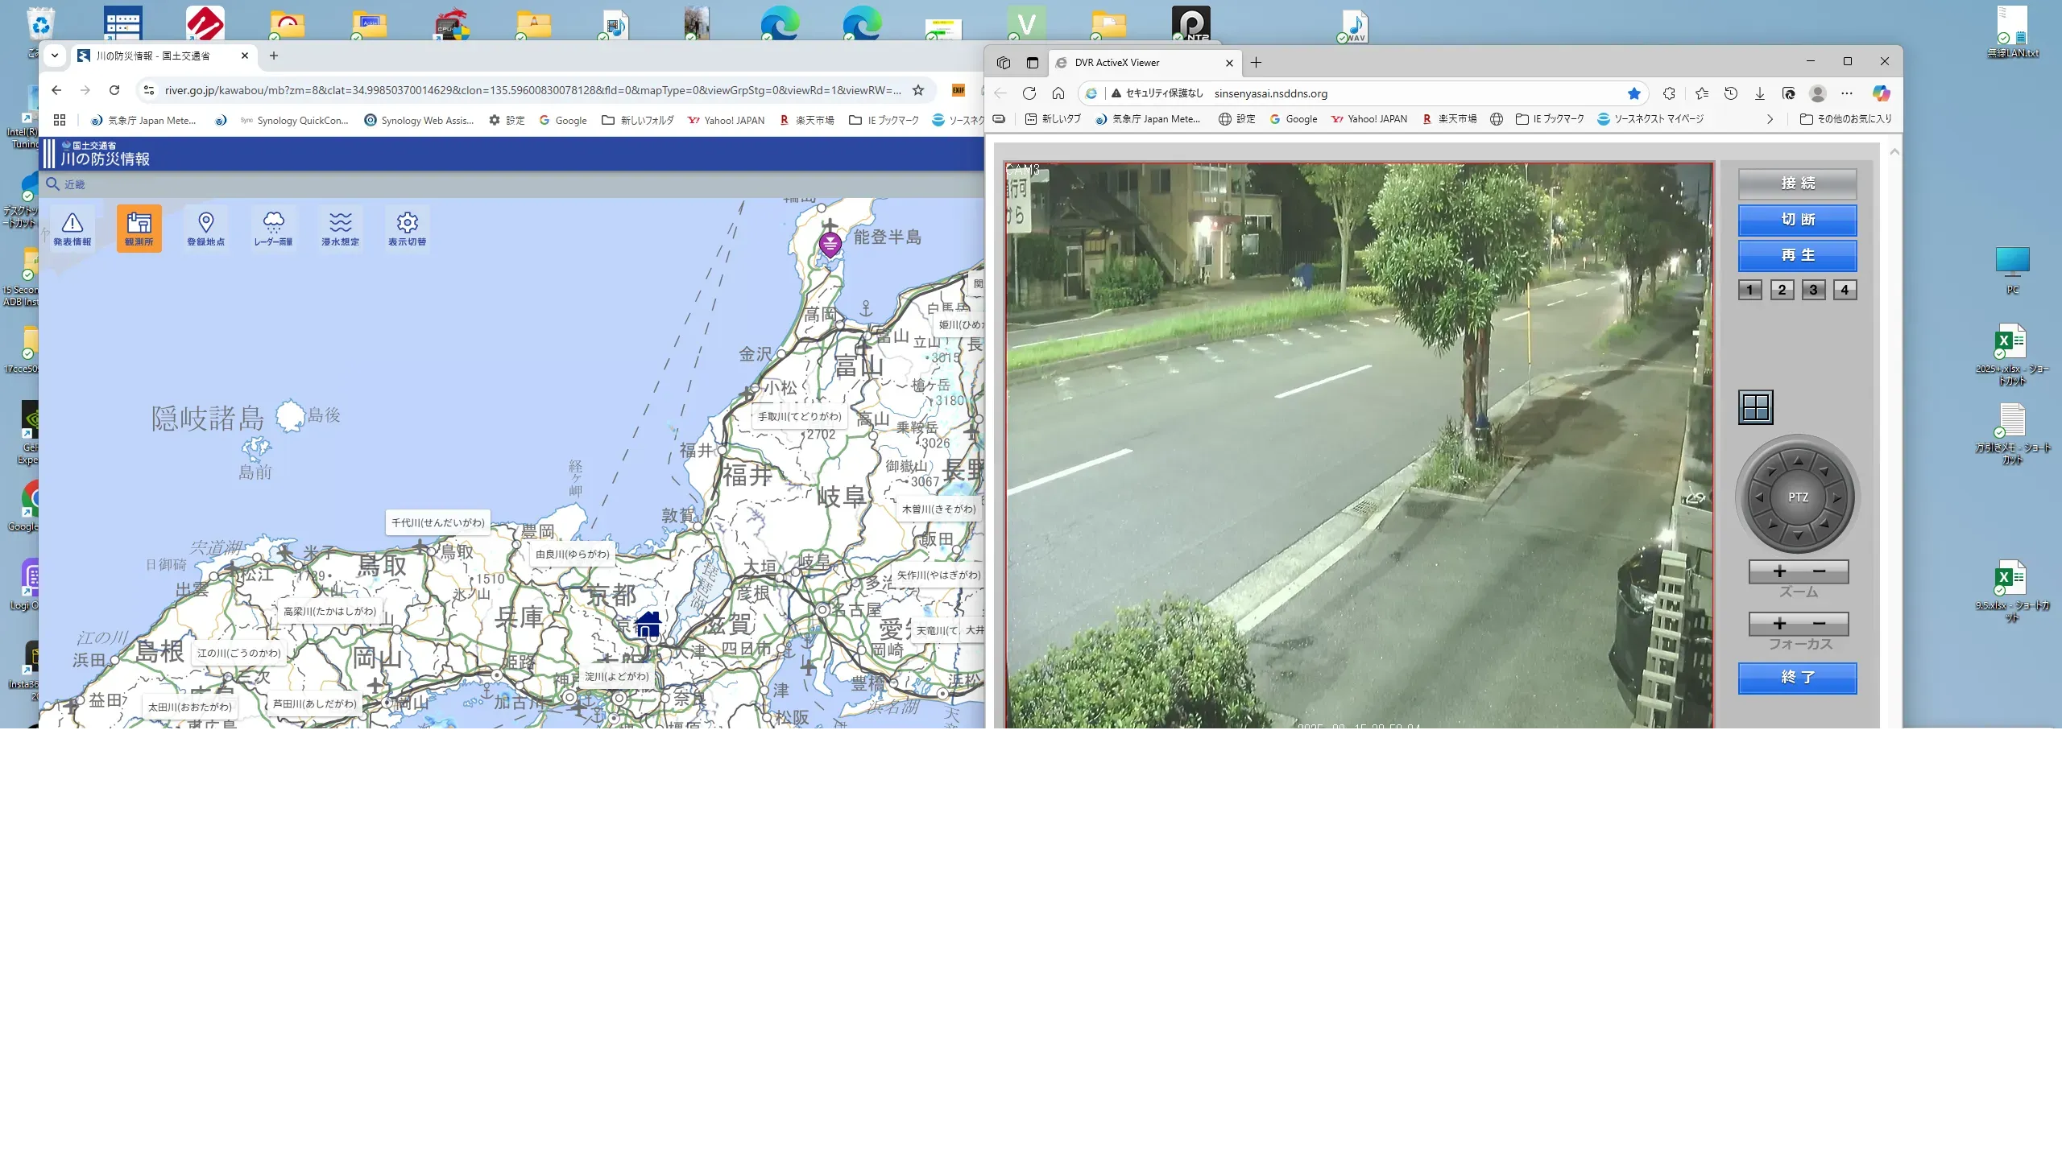The height and width of the screenshot is (1159, 2062).
Task: Click the zoom plus stepper
Action: point(1779,571)
